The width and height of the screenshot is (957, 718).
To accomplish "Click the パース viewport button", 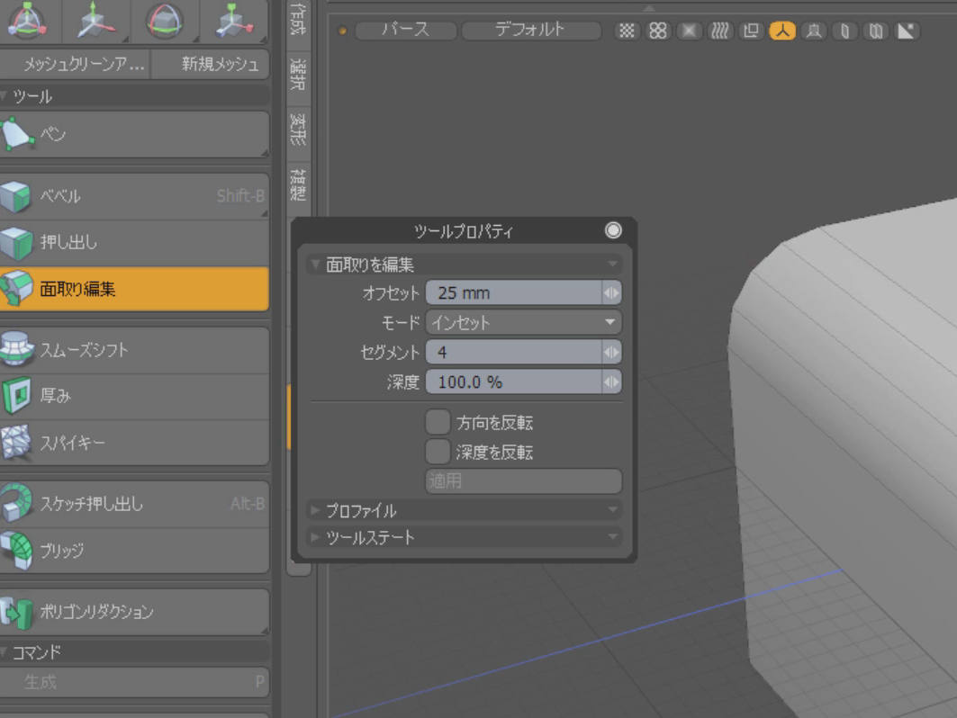I will [x=405, y=30].
